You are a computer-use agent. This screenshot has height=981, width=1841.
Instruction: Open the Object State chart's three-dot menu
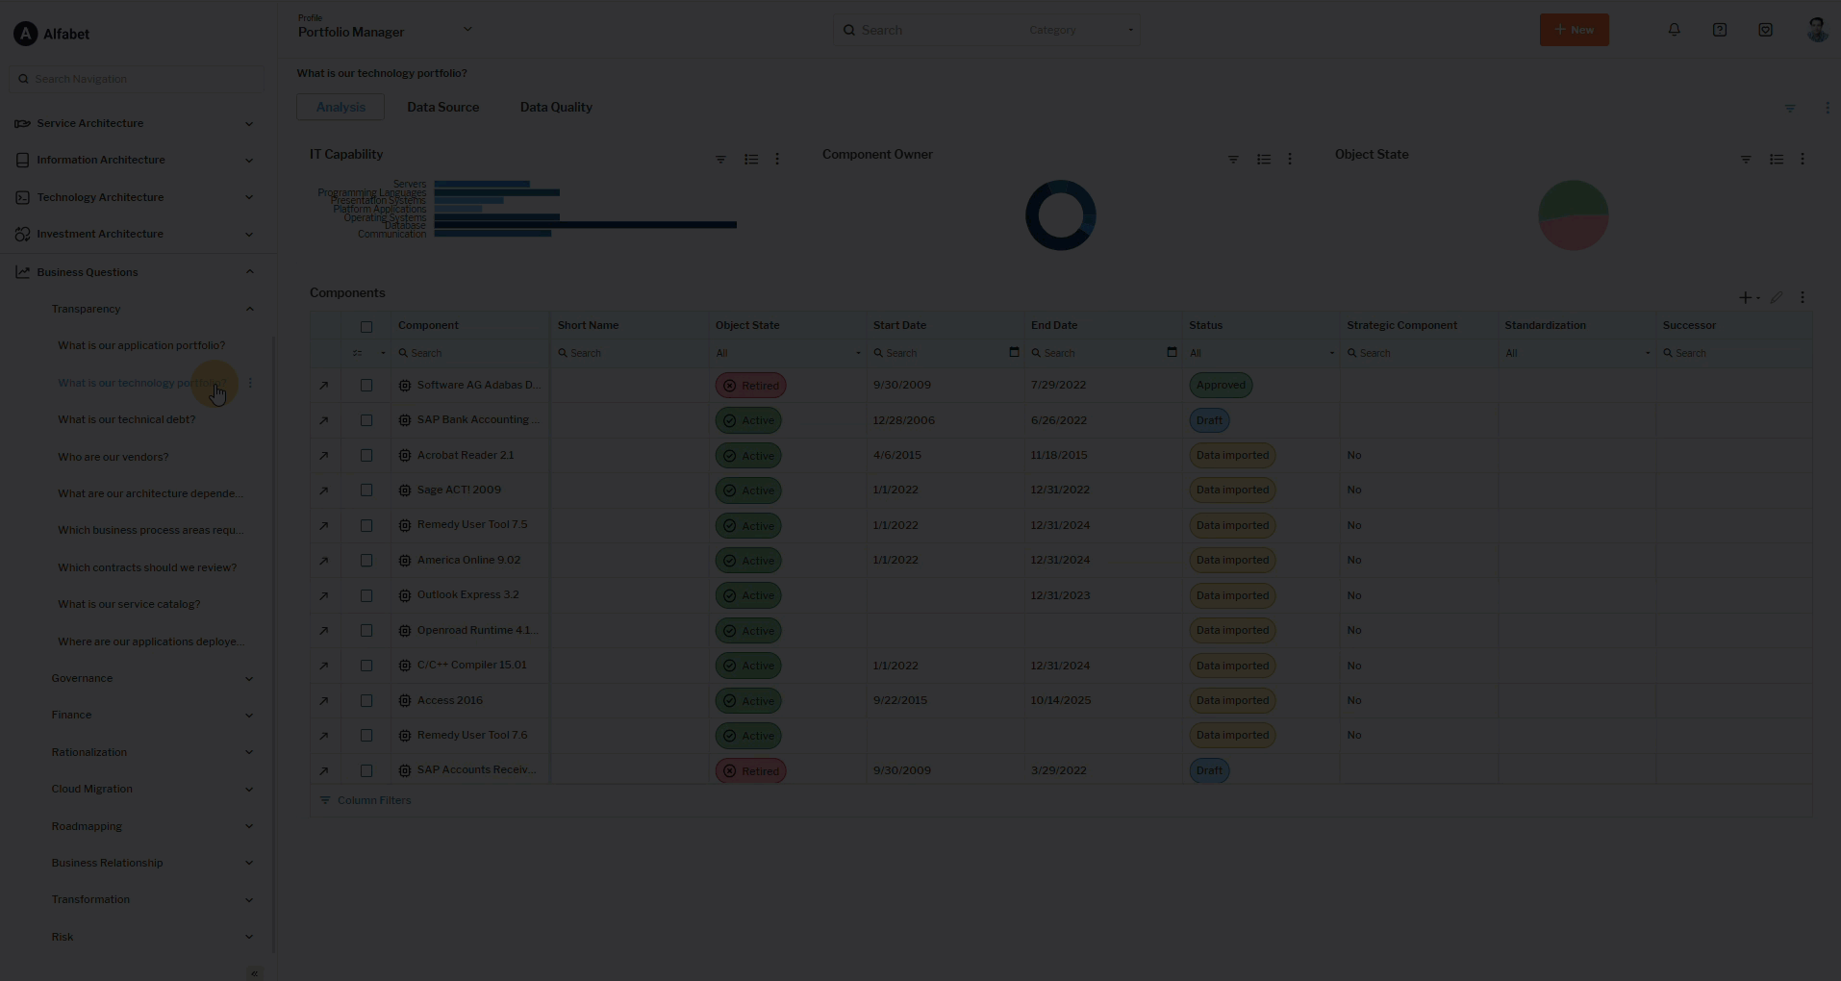click(x=1803, y=160)
